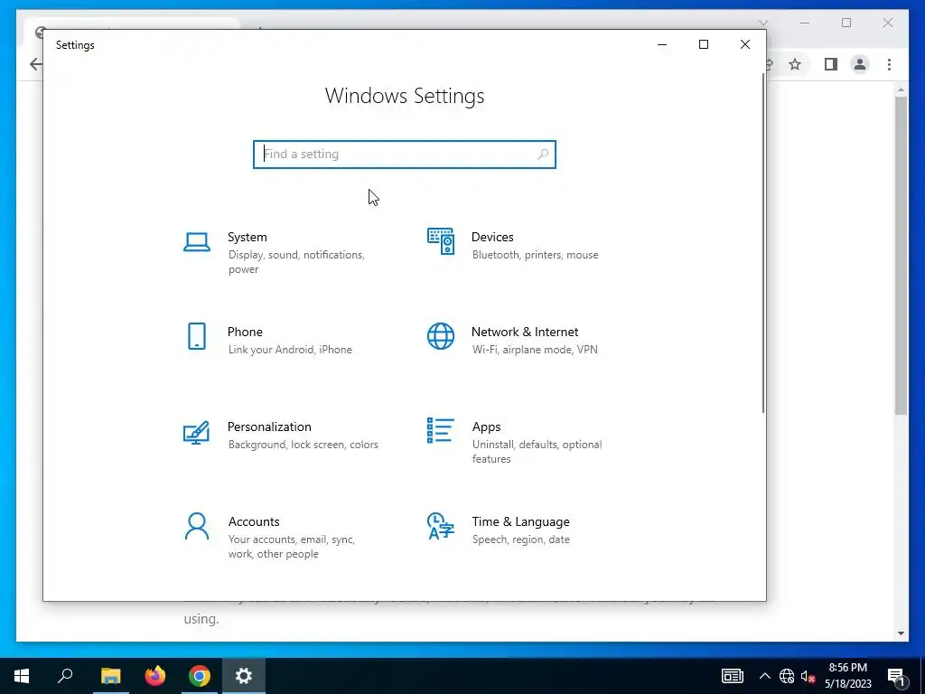Image resolution: width=925 pixels, height=694 pixels.
Task: Open Chrome's three-dot menu
Action: 889,64
